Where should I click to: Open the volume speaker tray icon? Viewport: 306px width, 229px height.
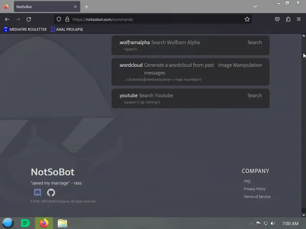(x=273, y=223)
